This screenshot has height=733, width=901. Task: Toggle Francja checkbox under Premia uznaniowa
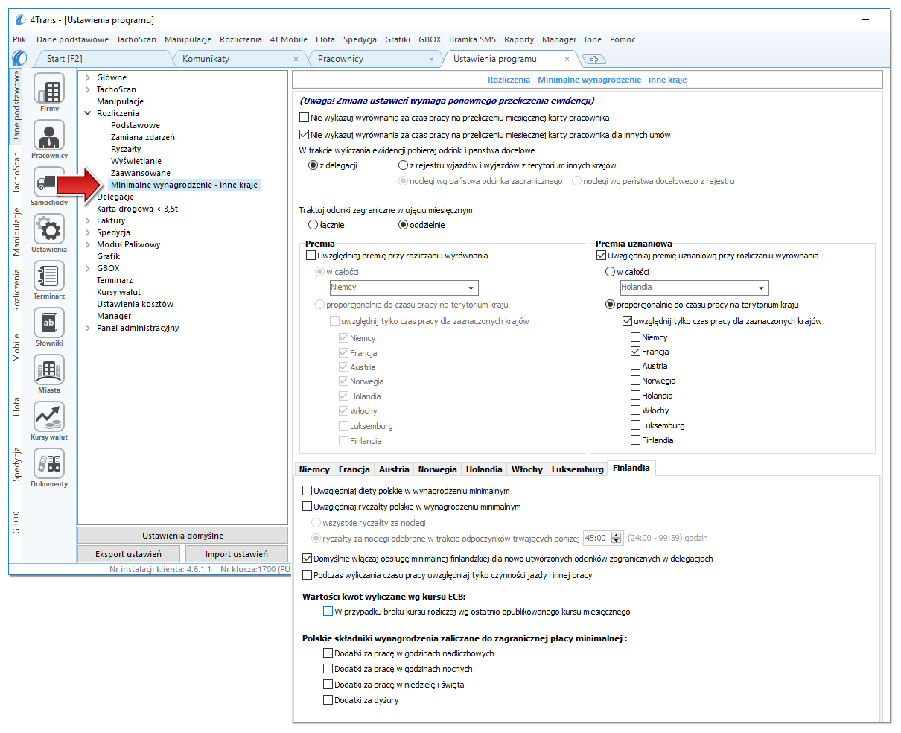tap(636, 352)
